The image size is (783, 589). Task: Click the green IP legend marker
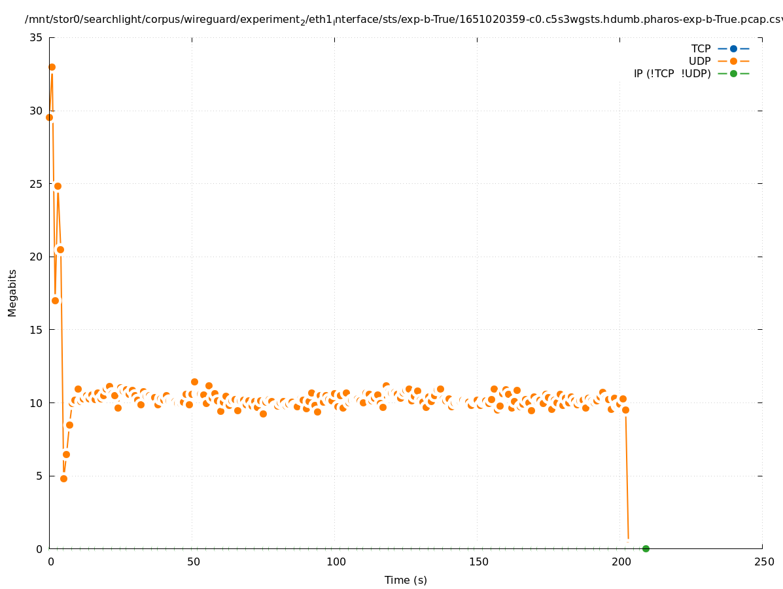733,73
